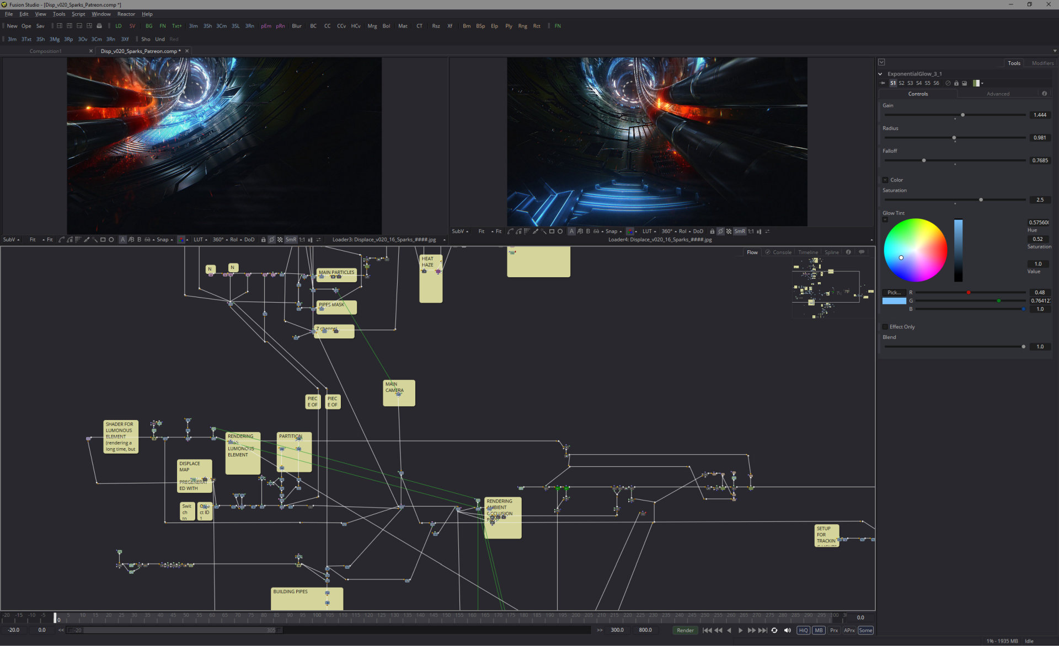The width and height of the screenshot is (1059, 646).
Task: Toggle HiQ high quality mode
Action: pyautogui.click(x=803, y=630)
